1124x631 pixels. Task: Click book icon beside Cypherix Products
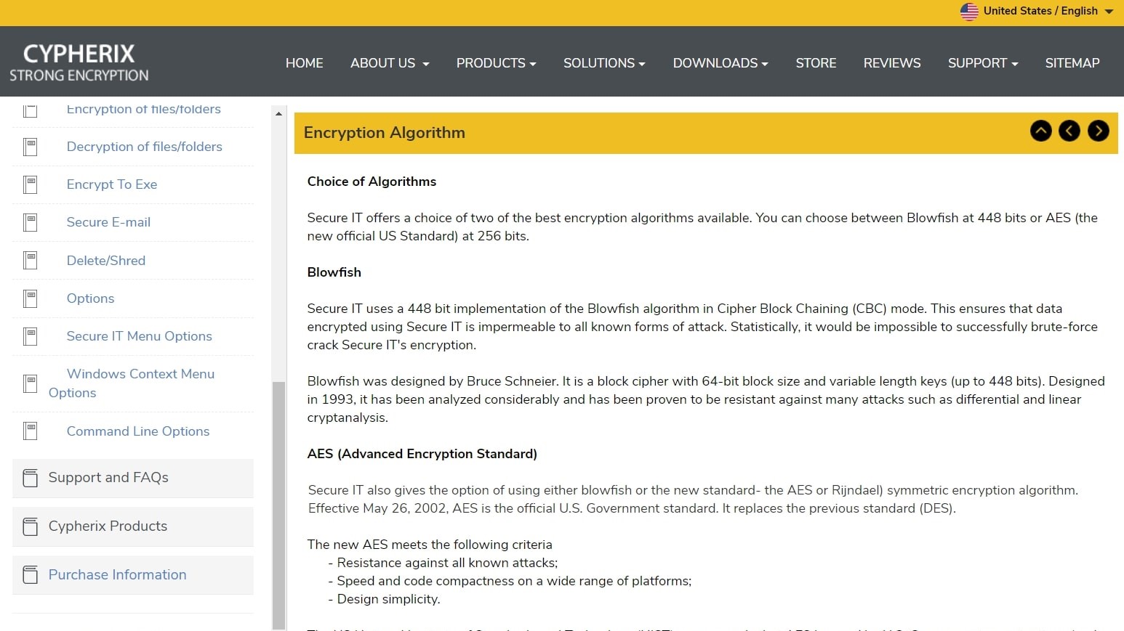coord(31,526)
